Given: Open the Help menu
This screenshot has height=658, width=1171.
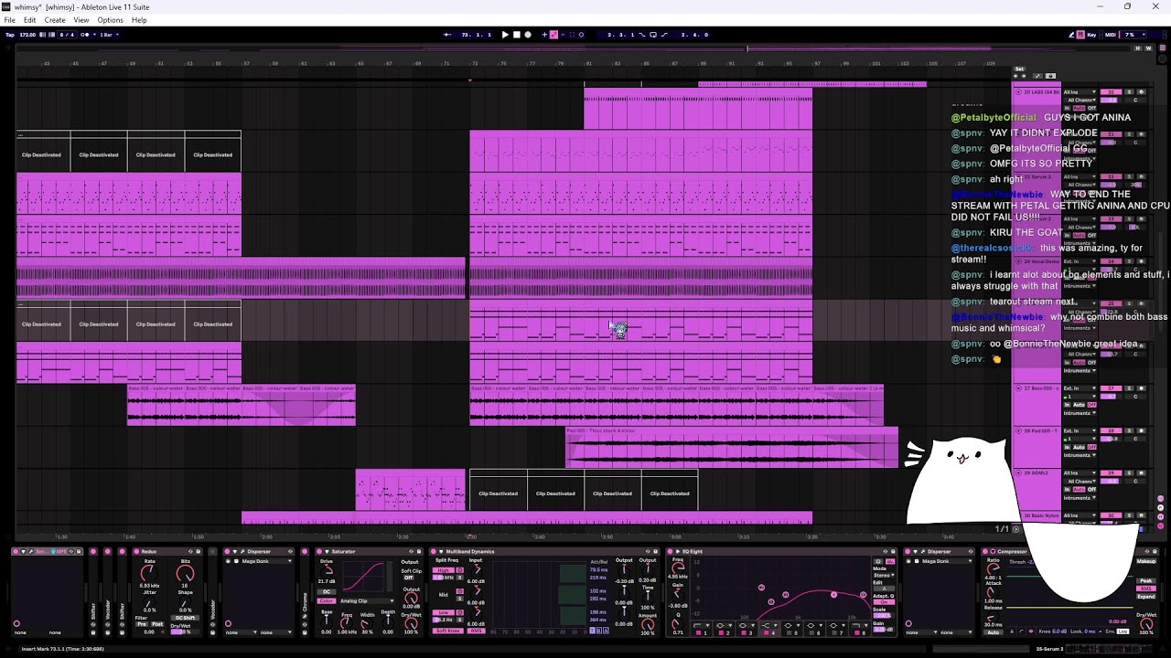Looking at the screenshot, I should [139, 20].
